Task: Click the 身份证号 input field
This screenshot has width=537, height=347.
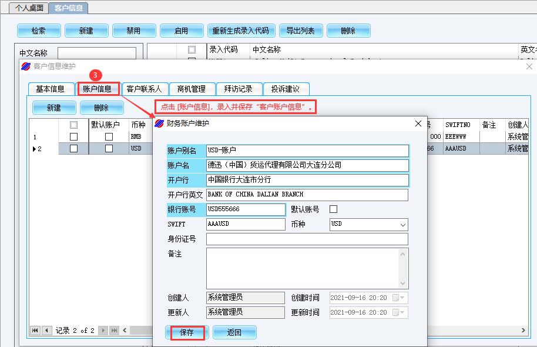Action: coord(307,239)
